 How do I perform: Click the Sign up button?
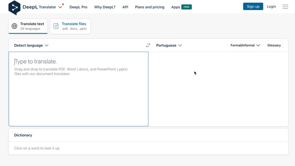click(253, 7)
